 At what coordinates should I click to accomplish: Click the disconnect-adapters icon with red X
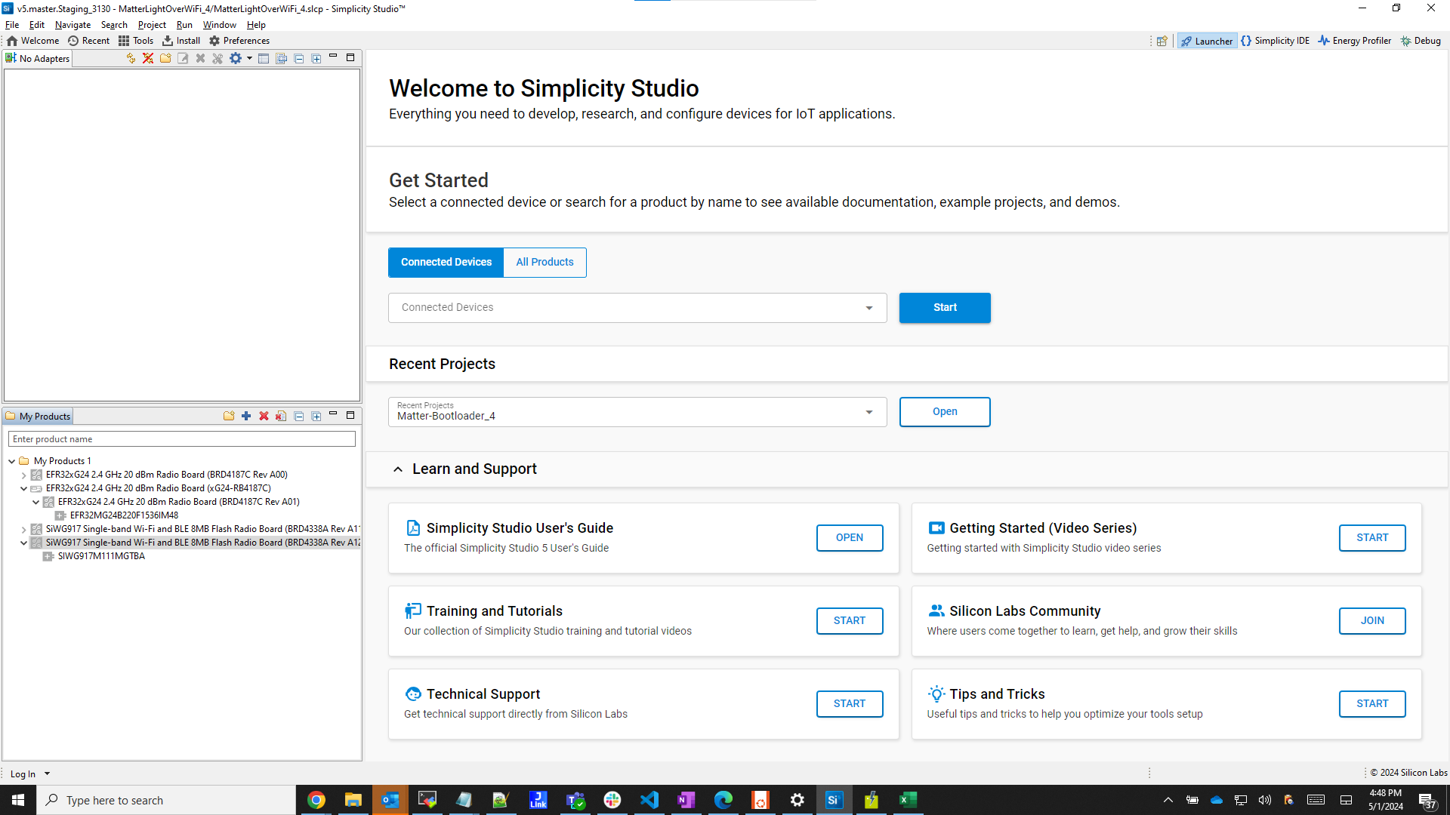point(148,58)
